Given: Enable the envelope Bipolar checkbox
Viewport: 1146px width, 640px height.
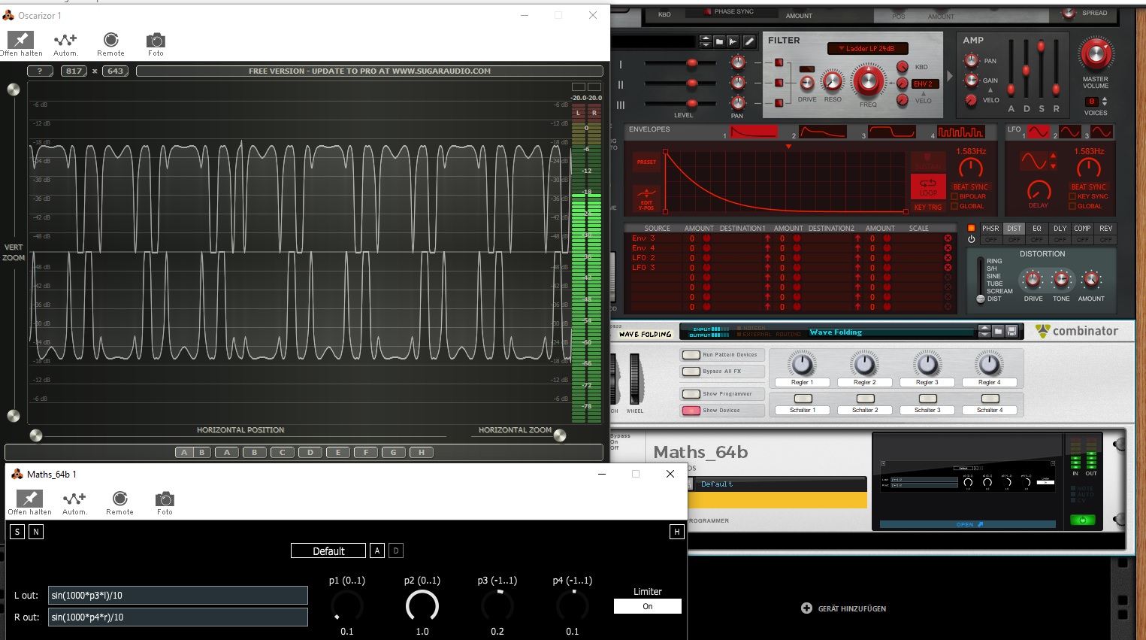Looking at the screenshot, I should coord(954,196).
